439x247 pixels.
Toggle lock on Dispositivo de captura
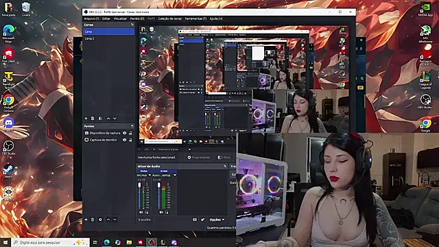pos(130,133)
